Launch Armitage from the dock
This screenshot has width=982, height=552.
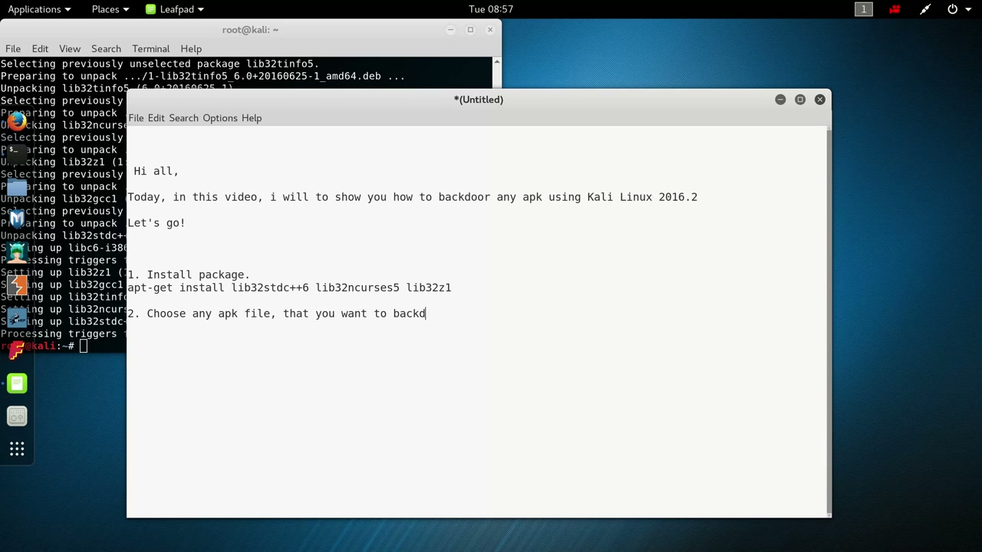[17, 252]
